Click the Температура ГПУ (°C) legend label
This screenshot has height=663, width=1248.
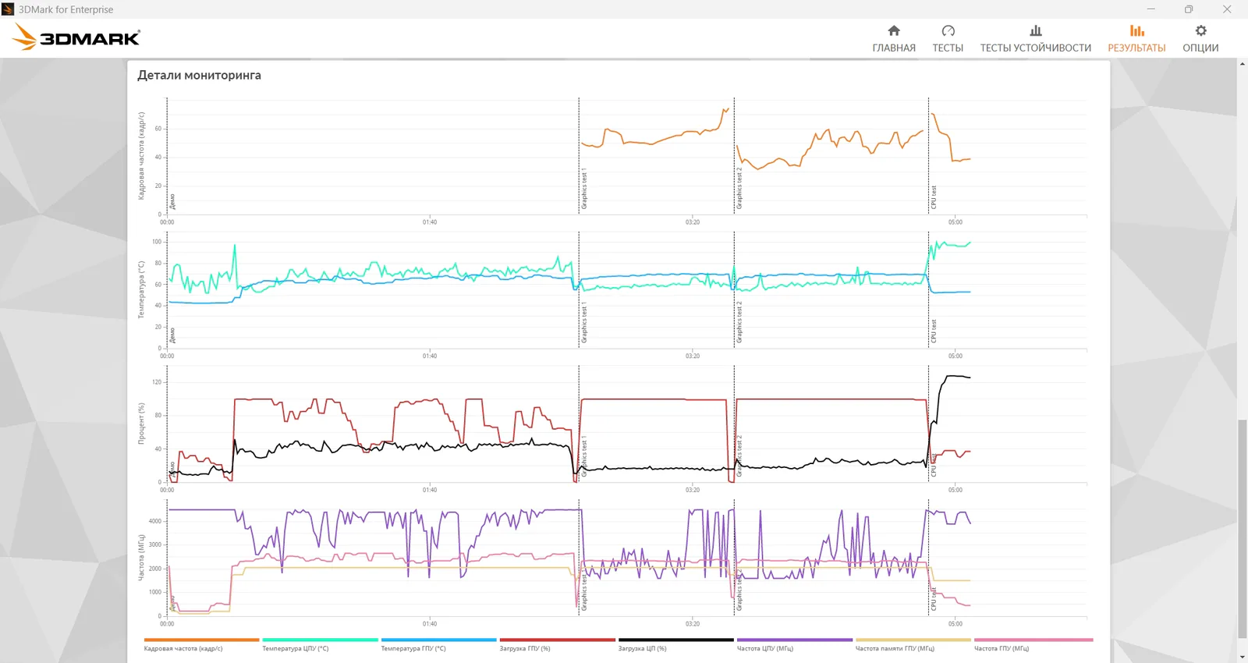click(x=413, y=648)
